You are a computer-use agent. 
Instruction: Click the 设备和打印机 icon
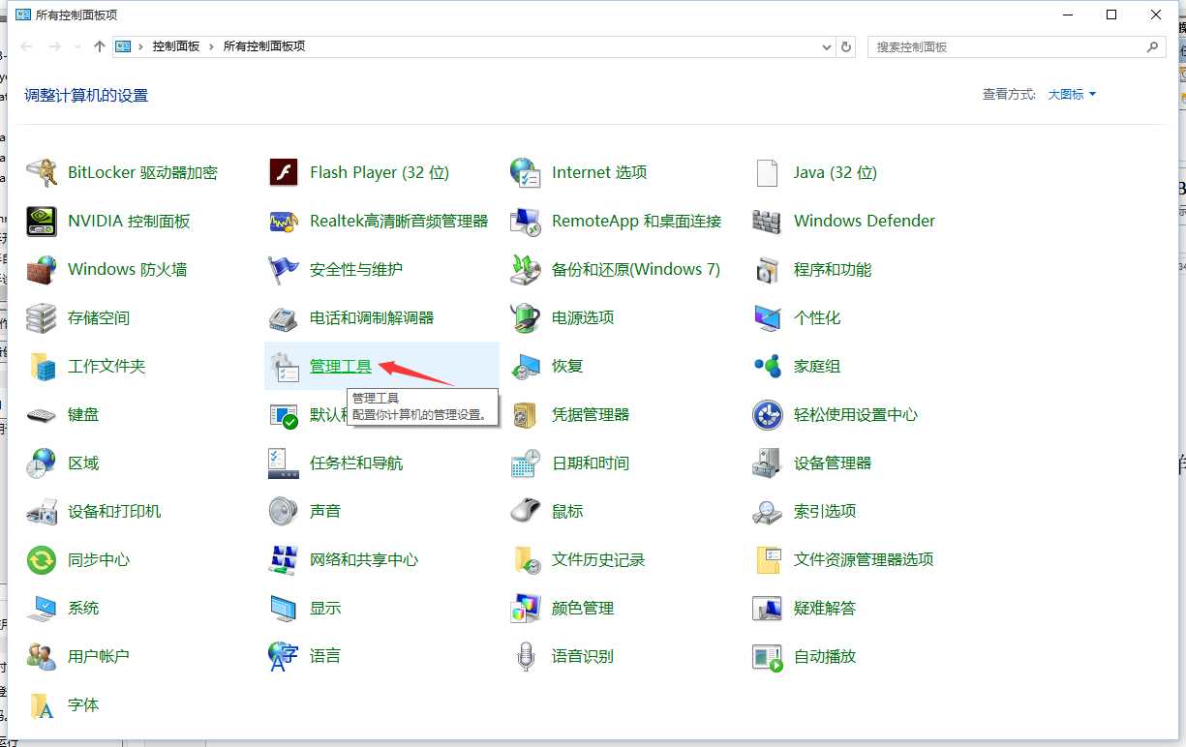click(x=42, y=511)
